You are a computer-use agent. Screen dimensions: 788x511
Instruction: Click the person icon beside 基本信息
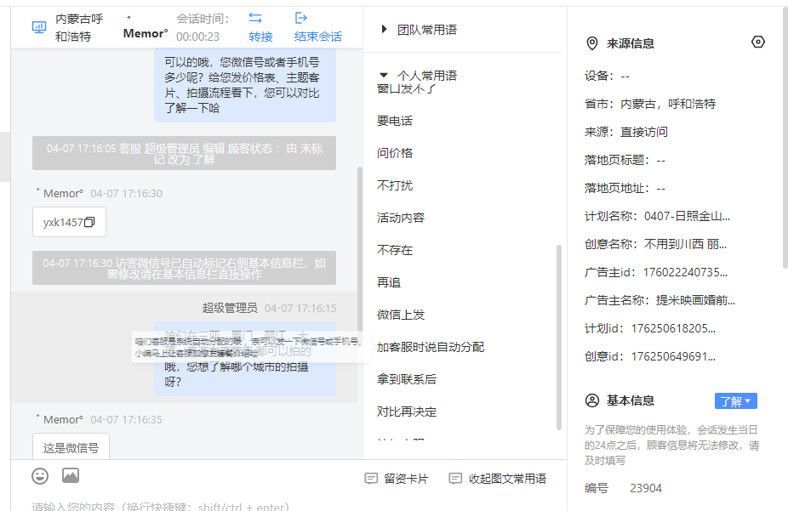(592, 400)
